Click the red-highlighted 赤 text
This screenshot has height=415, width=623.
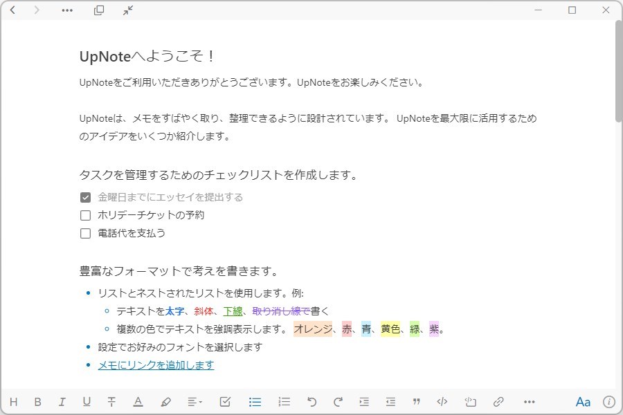347,329
